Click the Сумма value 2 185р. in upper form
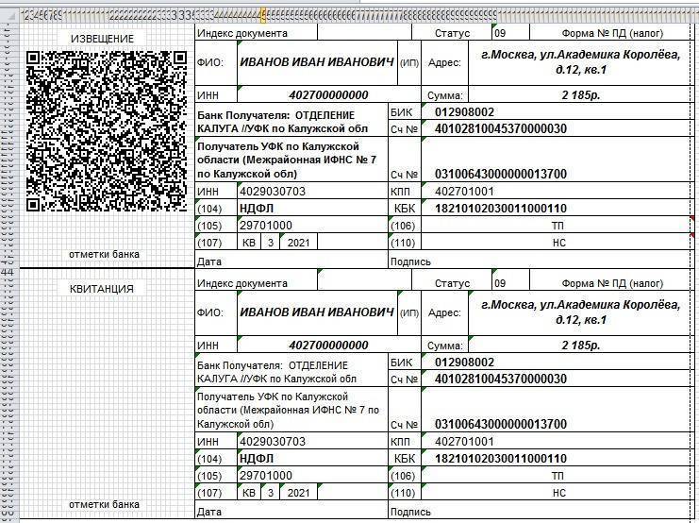This screenshot has width=699, height=523. [x=580, y=95]
